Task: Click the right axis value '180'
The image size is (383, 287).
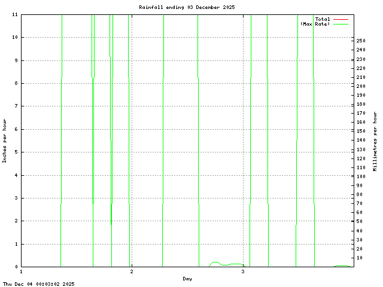Action: [361, 104]
